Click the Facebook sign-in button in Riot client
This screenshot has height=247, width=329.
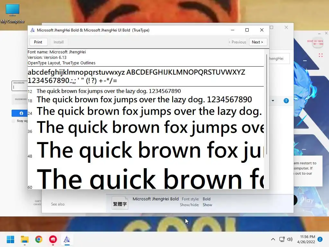click(20, 113)
